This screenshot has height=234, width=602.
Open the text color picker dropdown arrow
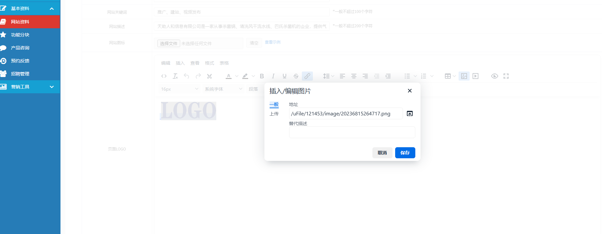(237, 76)
